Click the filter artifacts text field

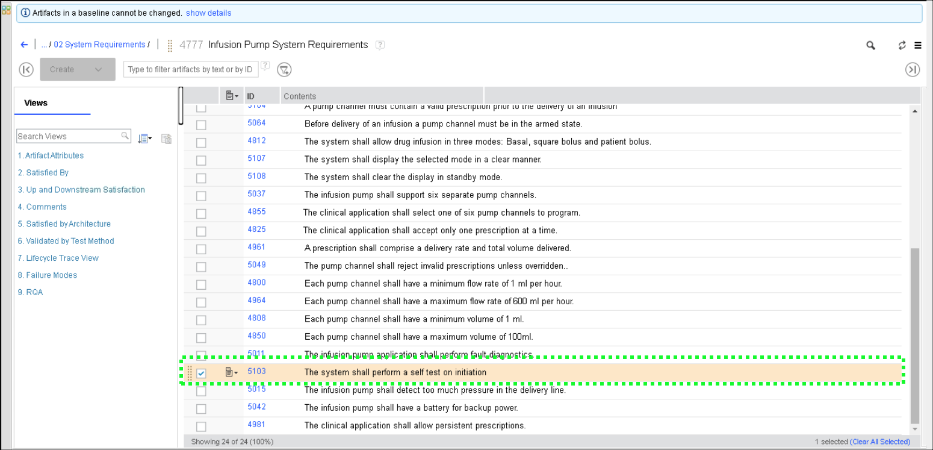click(190, 69)
